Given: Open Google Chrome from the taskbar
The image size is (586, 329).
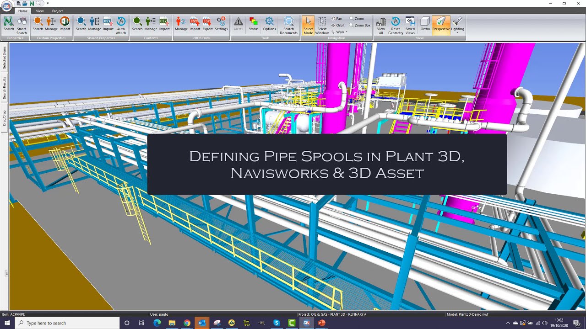Looking at the screenshot, I should pyautogui.click(x=187, y=323).
